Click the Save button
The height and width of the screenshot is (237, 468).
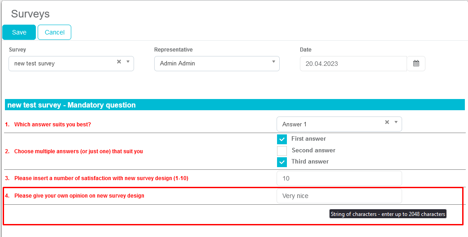pos(19,32)
